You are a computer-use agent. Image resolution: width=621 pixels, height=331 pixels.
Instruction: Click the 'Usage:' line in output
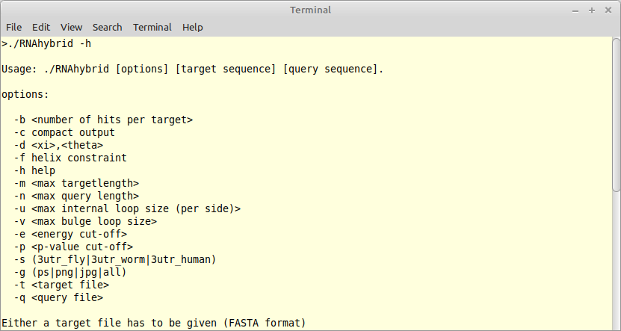(x=193, y=69)
